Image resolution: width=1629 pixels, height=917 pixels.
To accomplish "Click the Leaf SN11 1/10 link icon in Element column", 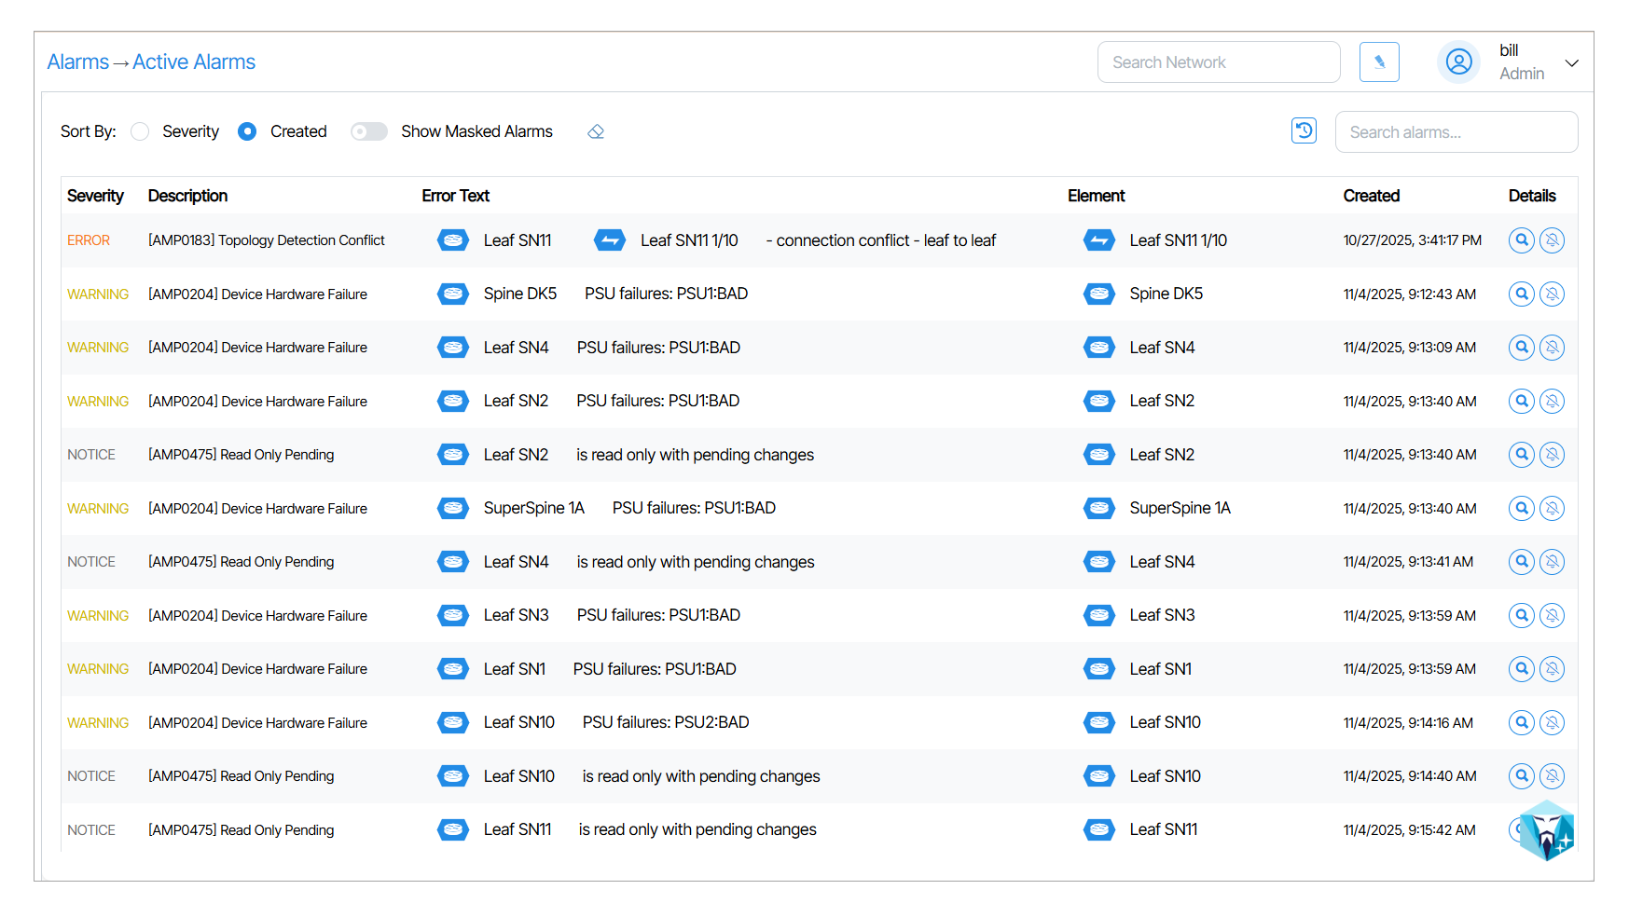I will tap(1099, 240).
